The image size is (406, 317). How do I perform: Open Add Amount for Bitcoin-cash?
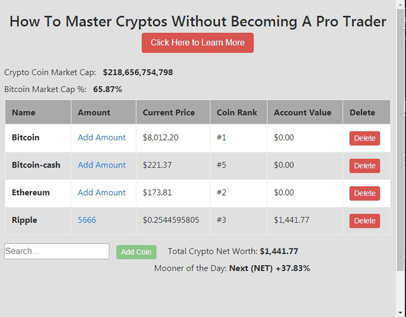tap(101, 165)
